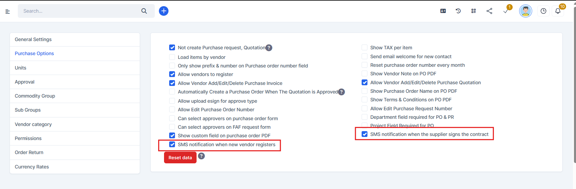The width and height of the screenshot is (576, 189).
Task: Open the General Settings menu item
Action: (33, 39)
